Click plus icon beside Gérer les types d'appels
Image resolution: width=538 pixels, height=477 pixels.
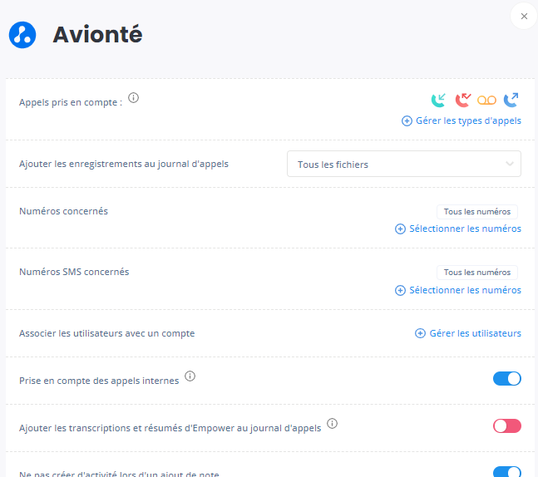(407, 121)
